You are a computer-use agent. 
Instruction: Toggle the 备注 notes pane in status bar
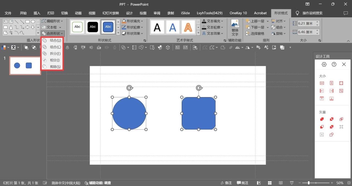226,183
